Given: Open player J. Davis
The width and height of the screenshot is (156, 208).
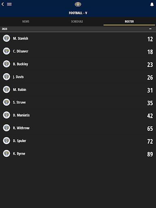Looking at the screenshot, I should [78, 77].
